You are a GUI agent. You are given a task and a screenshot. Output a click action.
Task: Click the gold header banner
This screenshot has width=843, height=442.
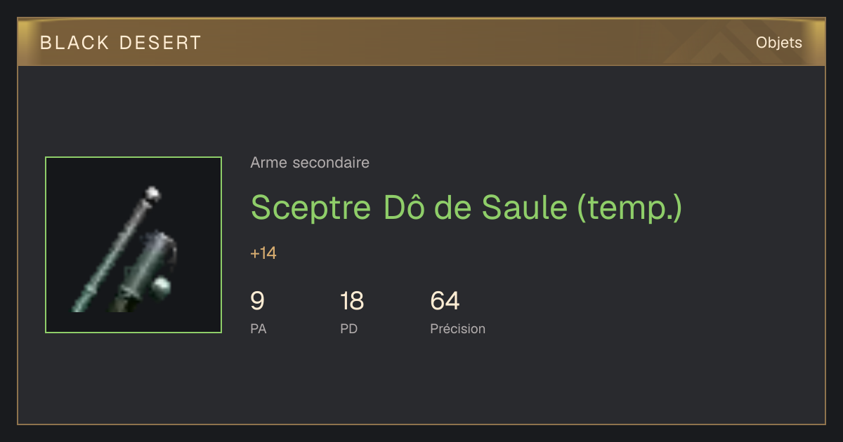click(x=421, y=42)
